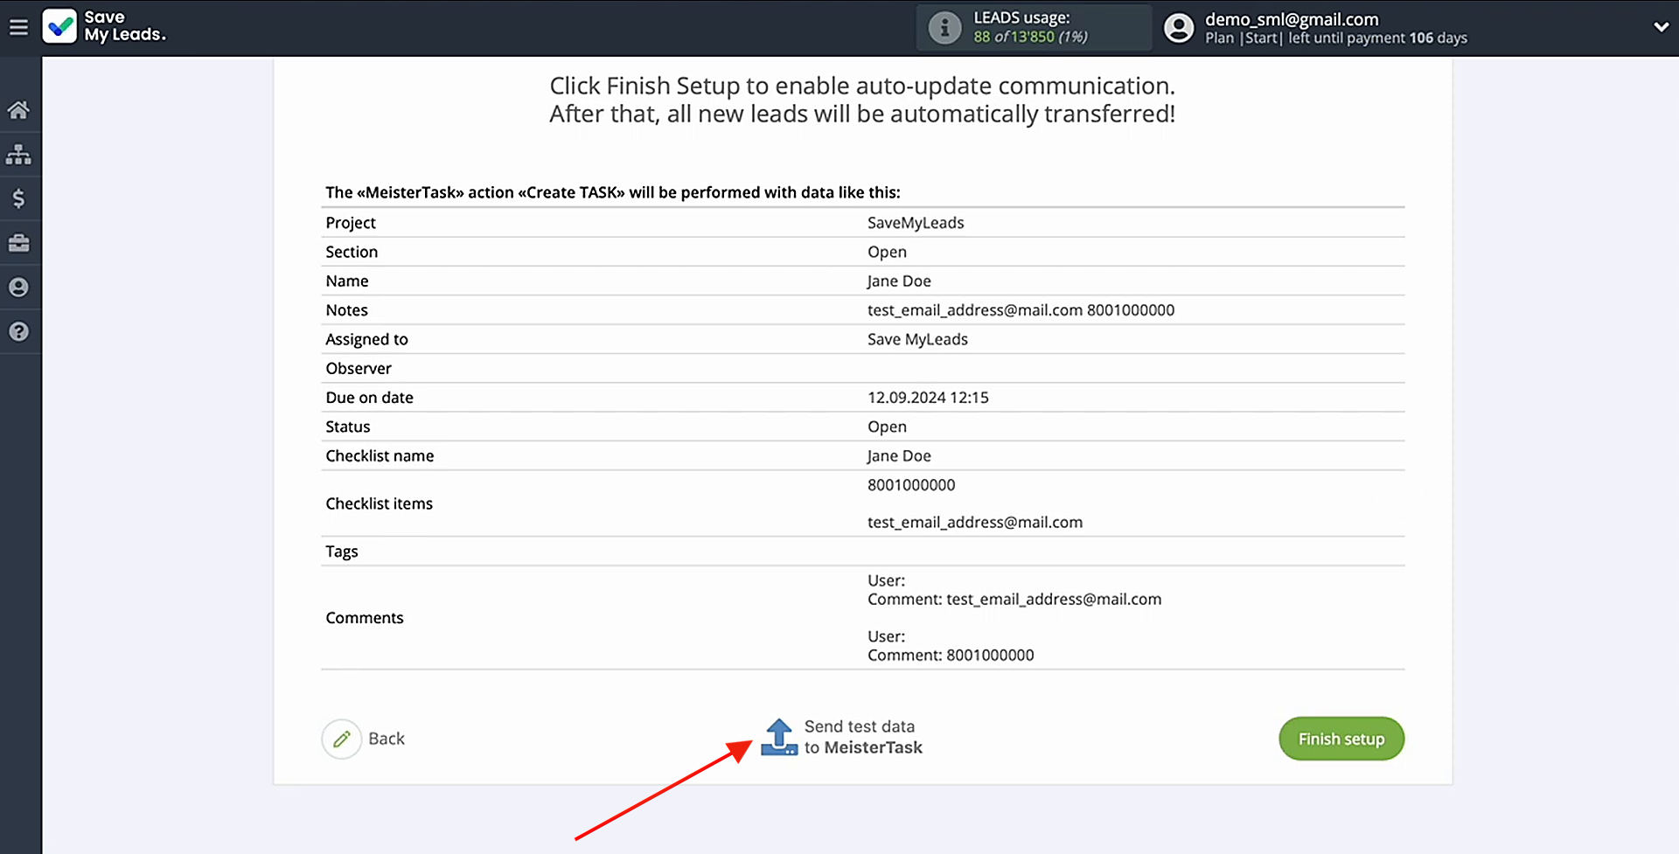1679x854 pixels.
Task: Click the Save My Leads logo
Action: coord(104,27)
